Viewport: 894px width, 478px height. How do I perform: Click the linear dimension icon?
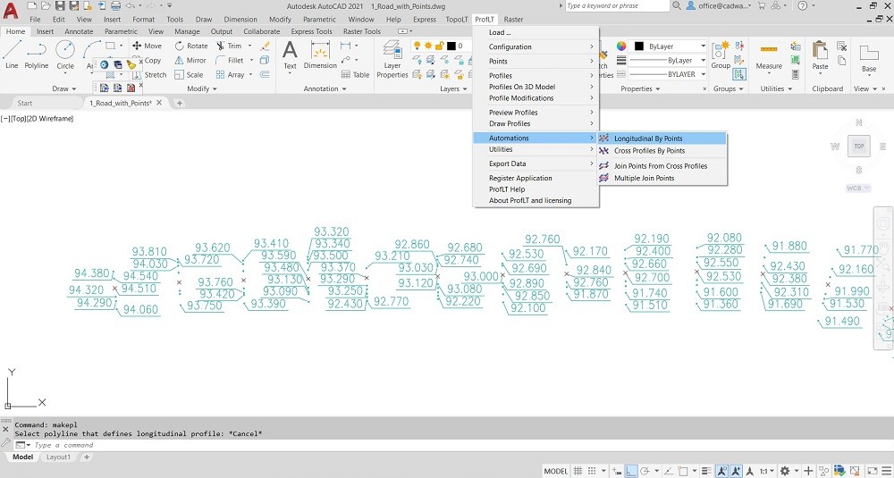pyautogui.click(x=345, y=46)
